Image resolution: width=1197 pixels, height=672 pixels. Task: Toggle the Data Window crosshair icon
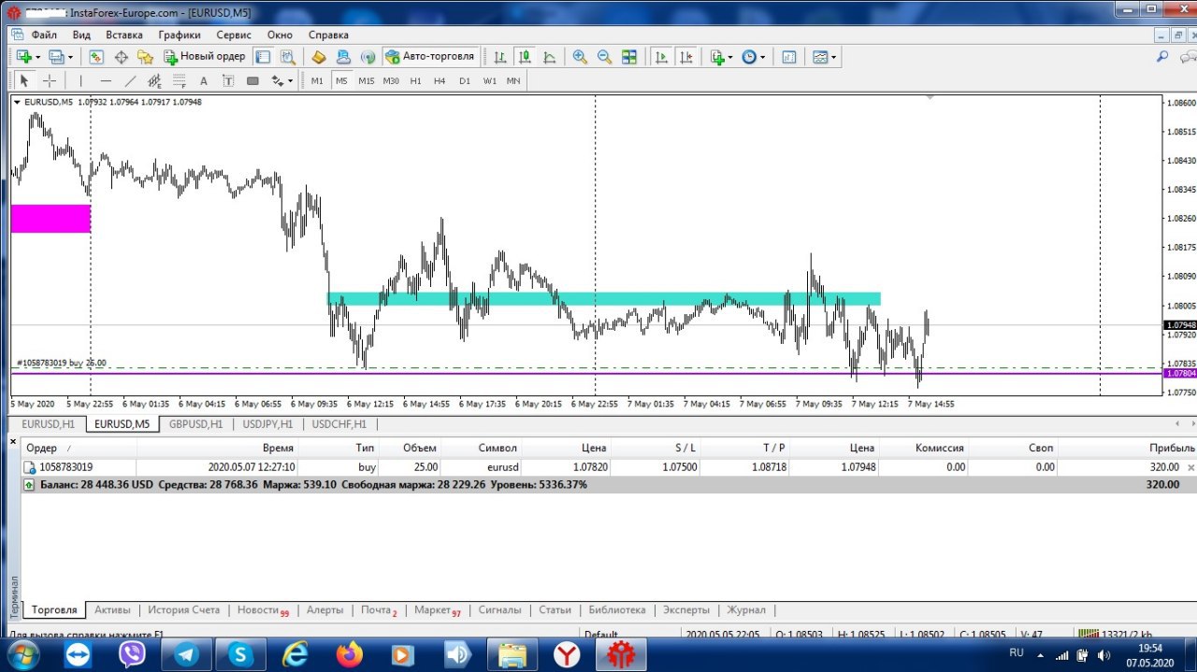[121, 57]
